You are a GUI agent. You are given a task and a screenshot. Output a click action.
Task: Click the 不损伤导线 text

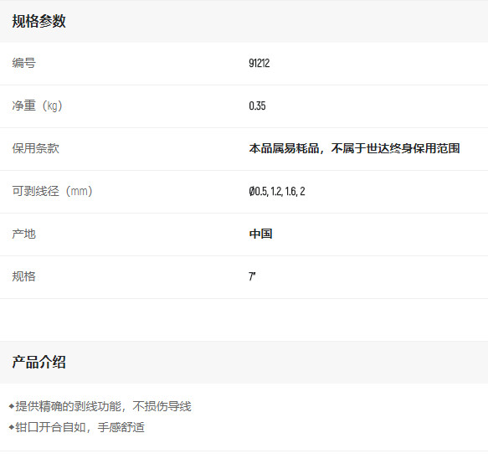[162, 406]
